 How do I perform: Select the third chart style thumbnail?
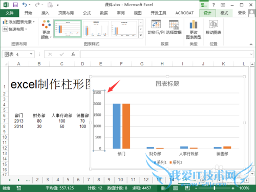[x=124, y=29]
